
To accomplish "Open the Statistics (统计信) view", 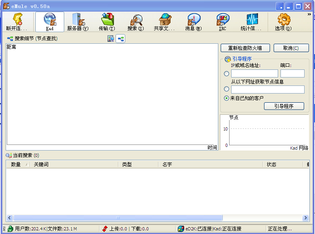I will [251, 22].
